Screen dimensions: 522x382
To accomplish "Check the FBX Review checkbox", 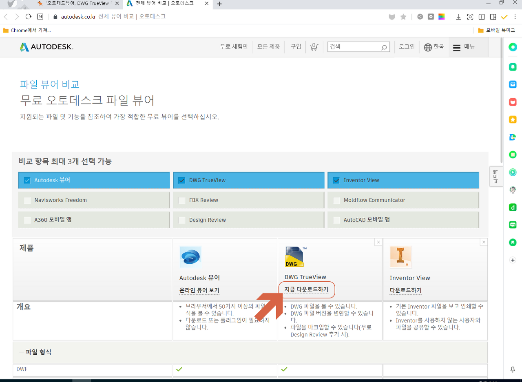I will [x=182, y=200].
